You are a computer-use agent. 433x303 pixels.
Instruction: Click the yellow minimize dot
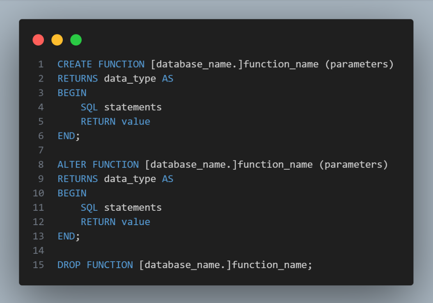pos(57,40)
